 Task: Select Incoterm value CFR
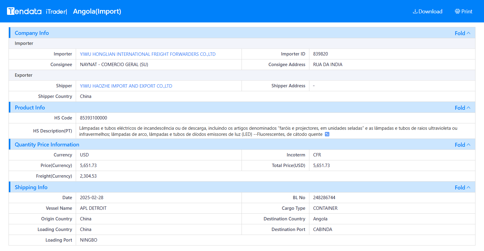click(x=317, y=155)
